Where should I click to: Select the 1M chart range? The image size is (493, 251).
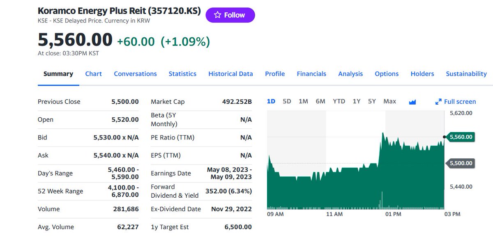point(303,101)
